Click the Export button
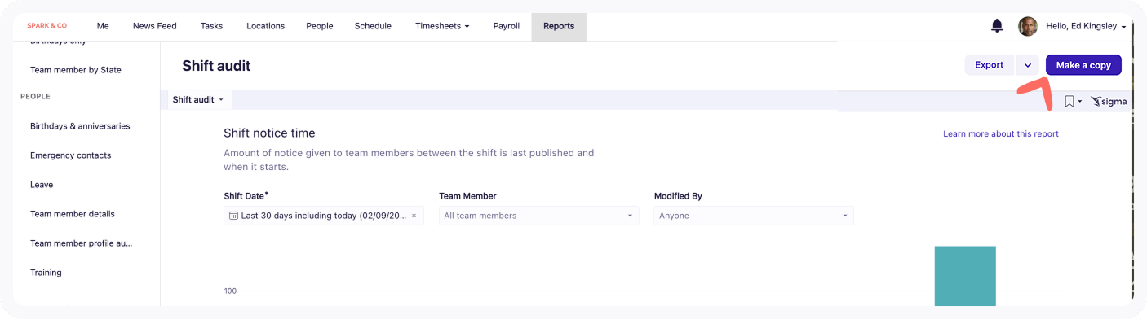The width and height of the screenshot is (1147, 319). (x=990, y=65)
